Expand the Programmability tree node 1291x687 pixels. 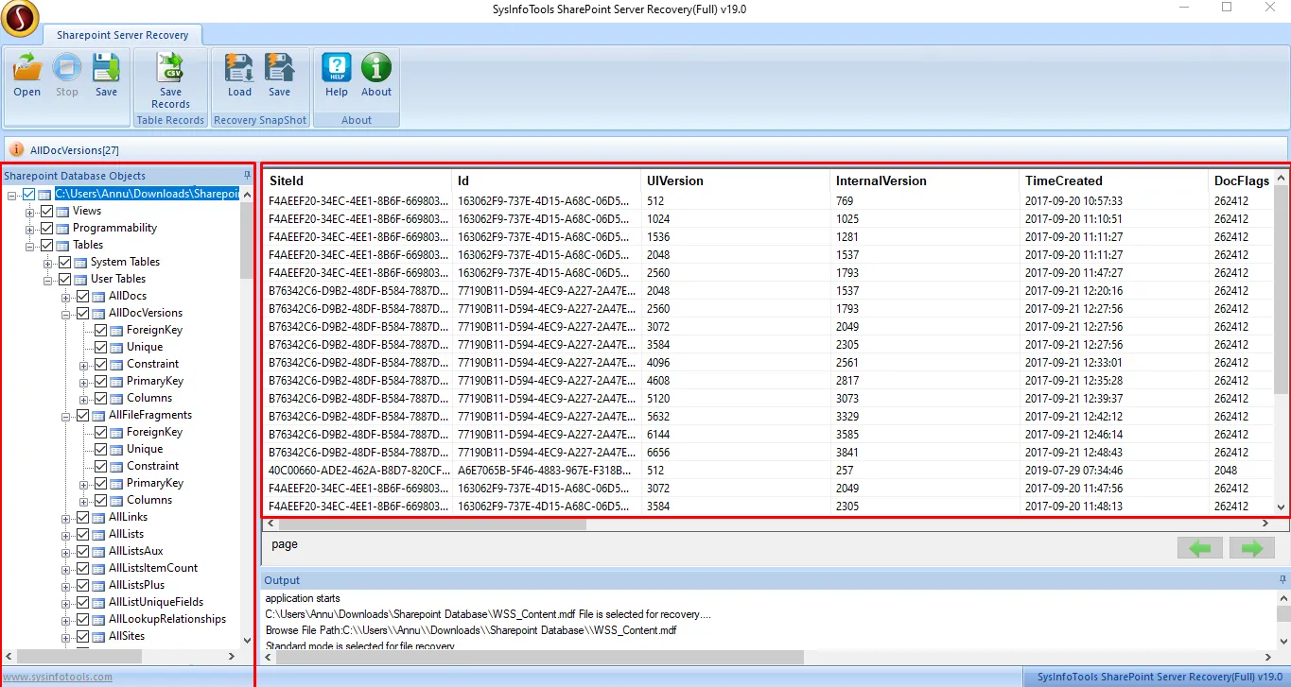tap(30, 228)
